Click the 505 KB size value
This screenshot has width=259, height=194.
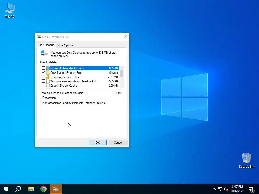pyautogui.click(x=113, y=81)
